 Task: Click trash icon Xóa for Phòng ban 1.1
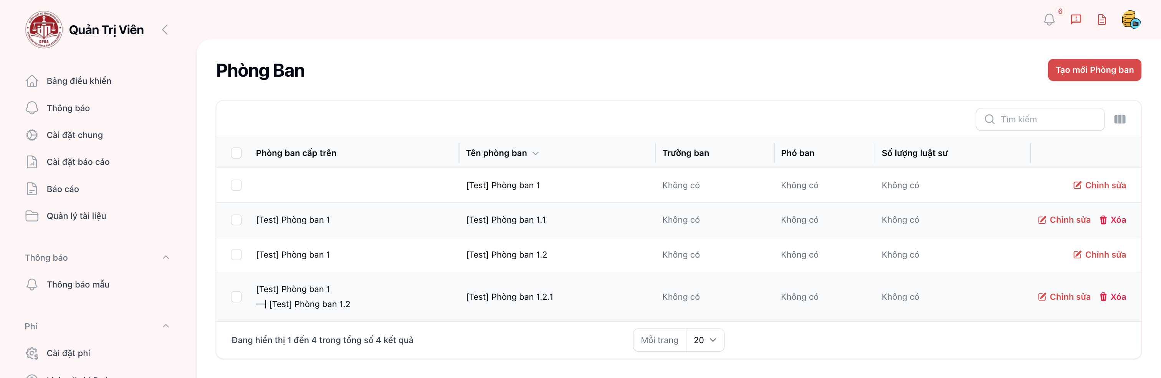(x=1112, y=220)
